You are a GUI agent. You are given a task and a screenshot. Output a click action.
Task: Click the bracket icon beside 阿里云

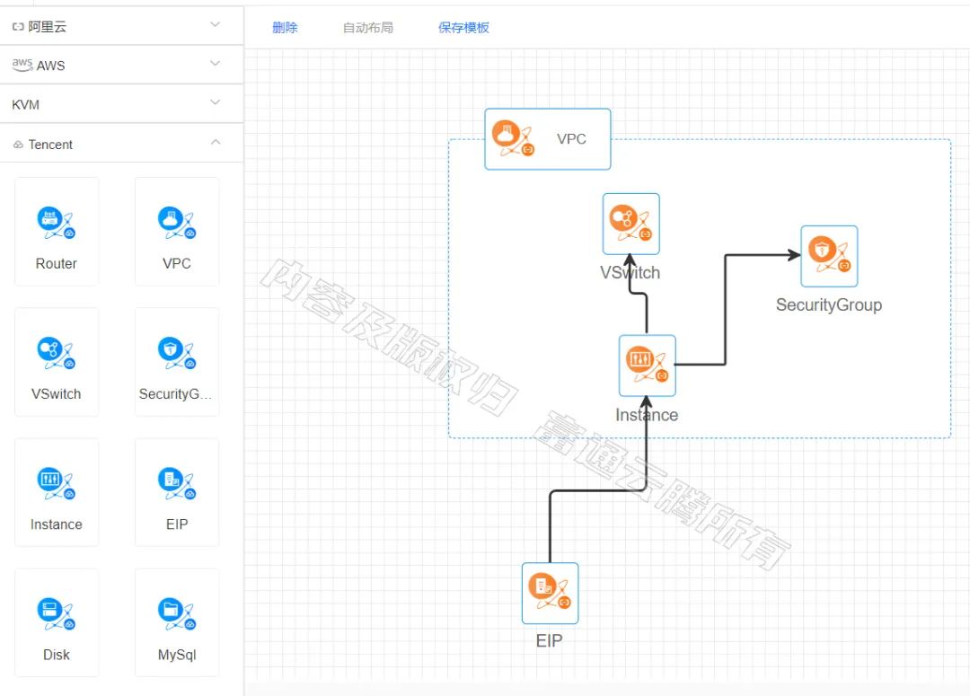click(x=18, y=27)
